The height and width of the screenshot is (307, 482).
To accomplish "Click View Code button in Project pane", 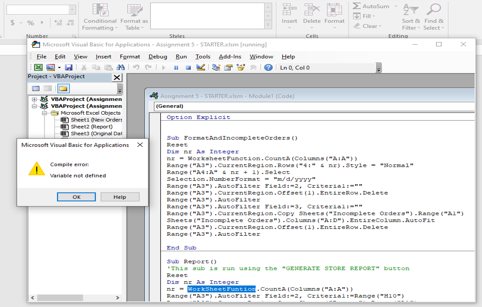I will [x=35, y=89].
